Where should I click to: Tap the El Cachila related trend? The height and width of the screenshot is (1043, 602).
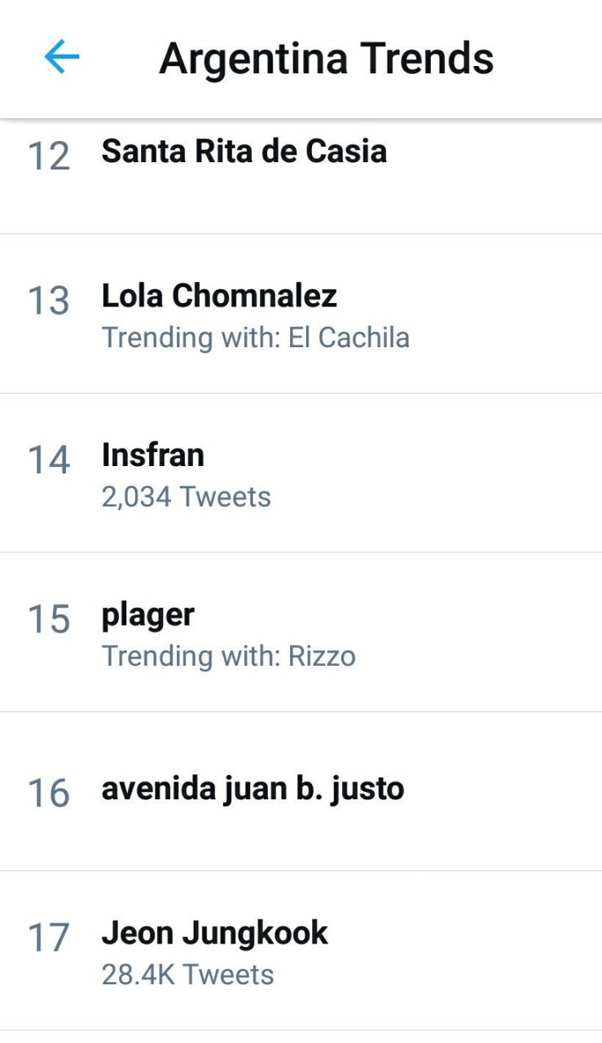coord(349,337)
